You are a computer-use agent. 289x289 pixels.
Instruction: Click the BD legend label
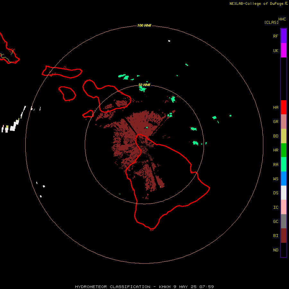click(x=276, y=136)
